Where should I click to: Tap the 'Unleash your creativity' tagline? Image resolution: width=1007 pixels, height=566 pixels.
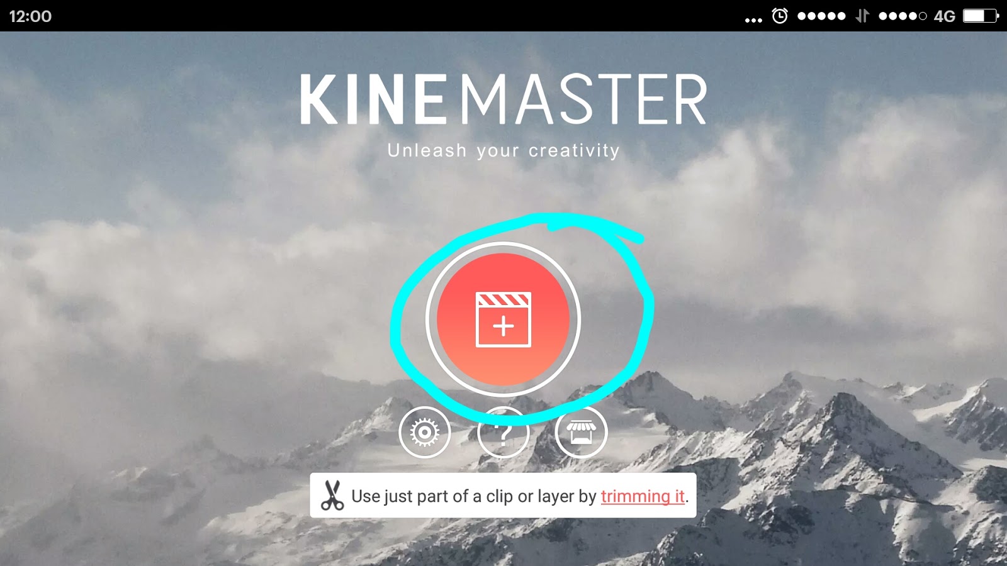[x=503, y=151]
